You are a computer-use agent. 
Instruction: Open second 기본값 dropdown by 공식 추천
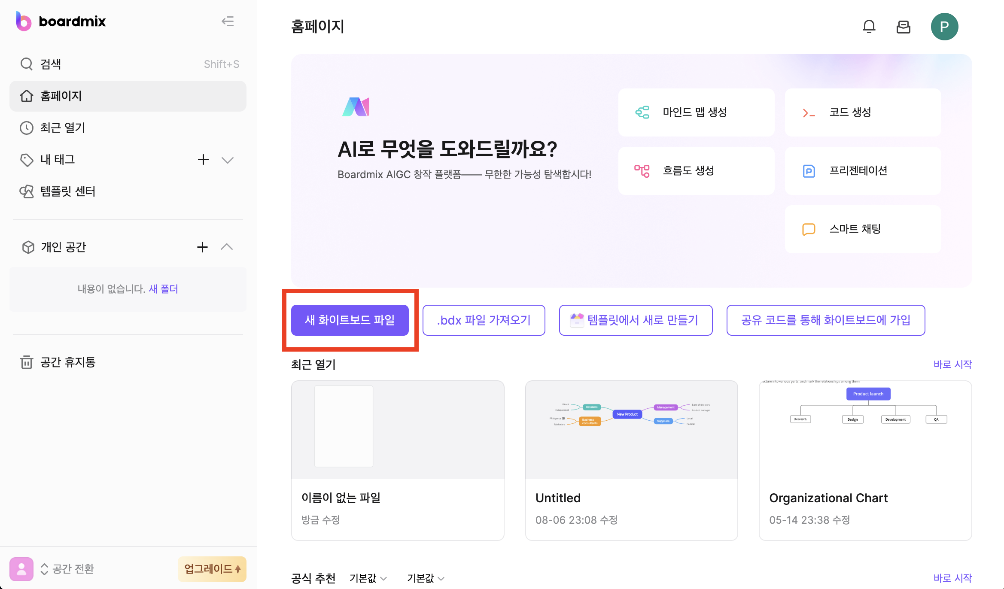[426, 578]
